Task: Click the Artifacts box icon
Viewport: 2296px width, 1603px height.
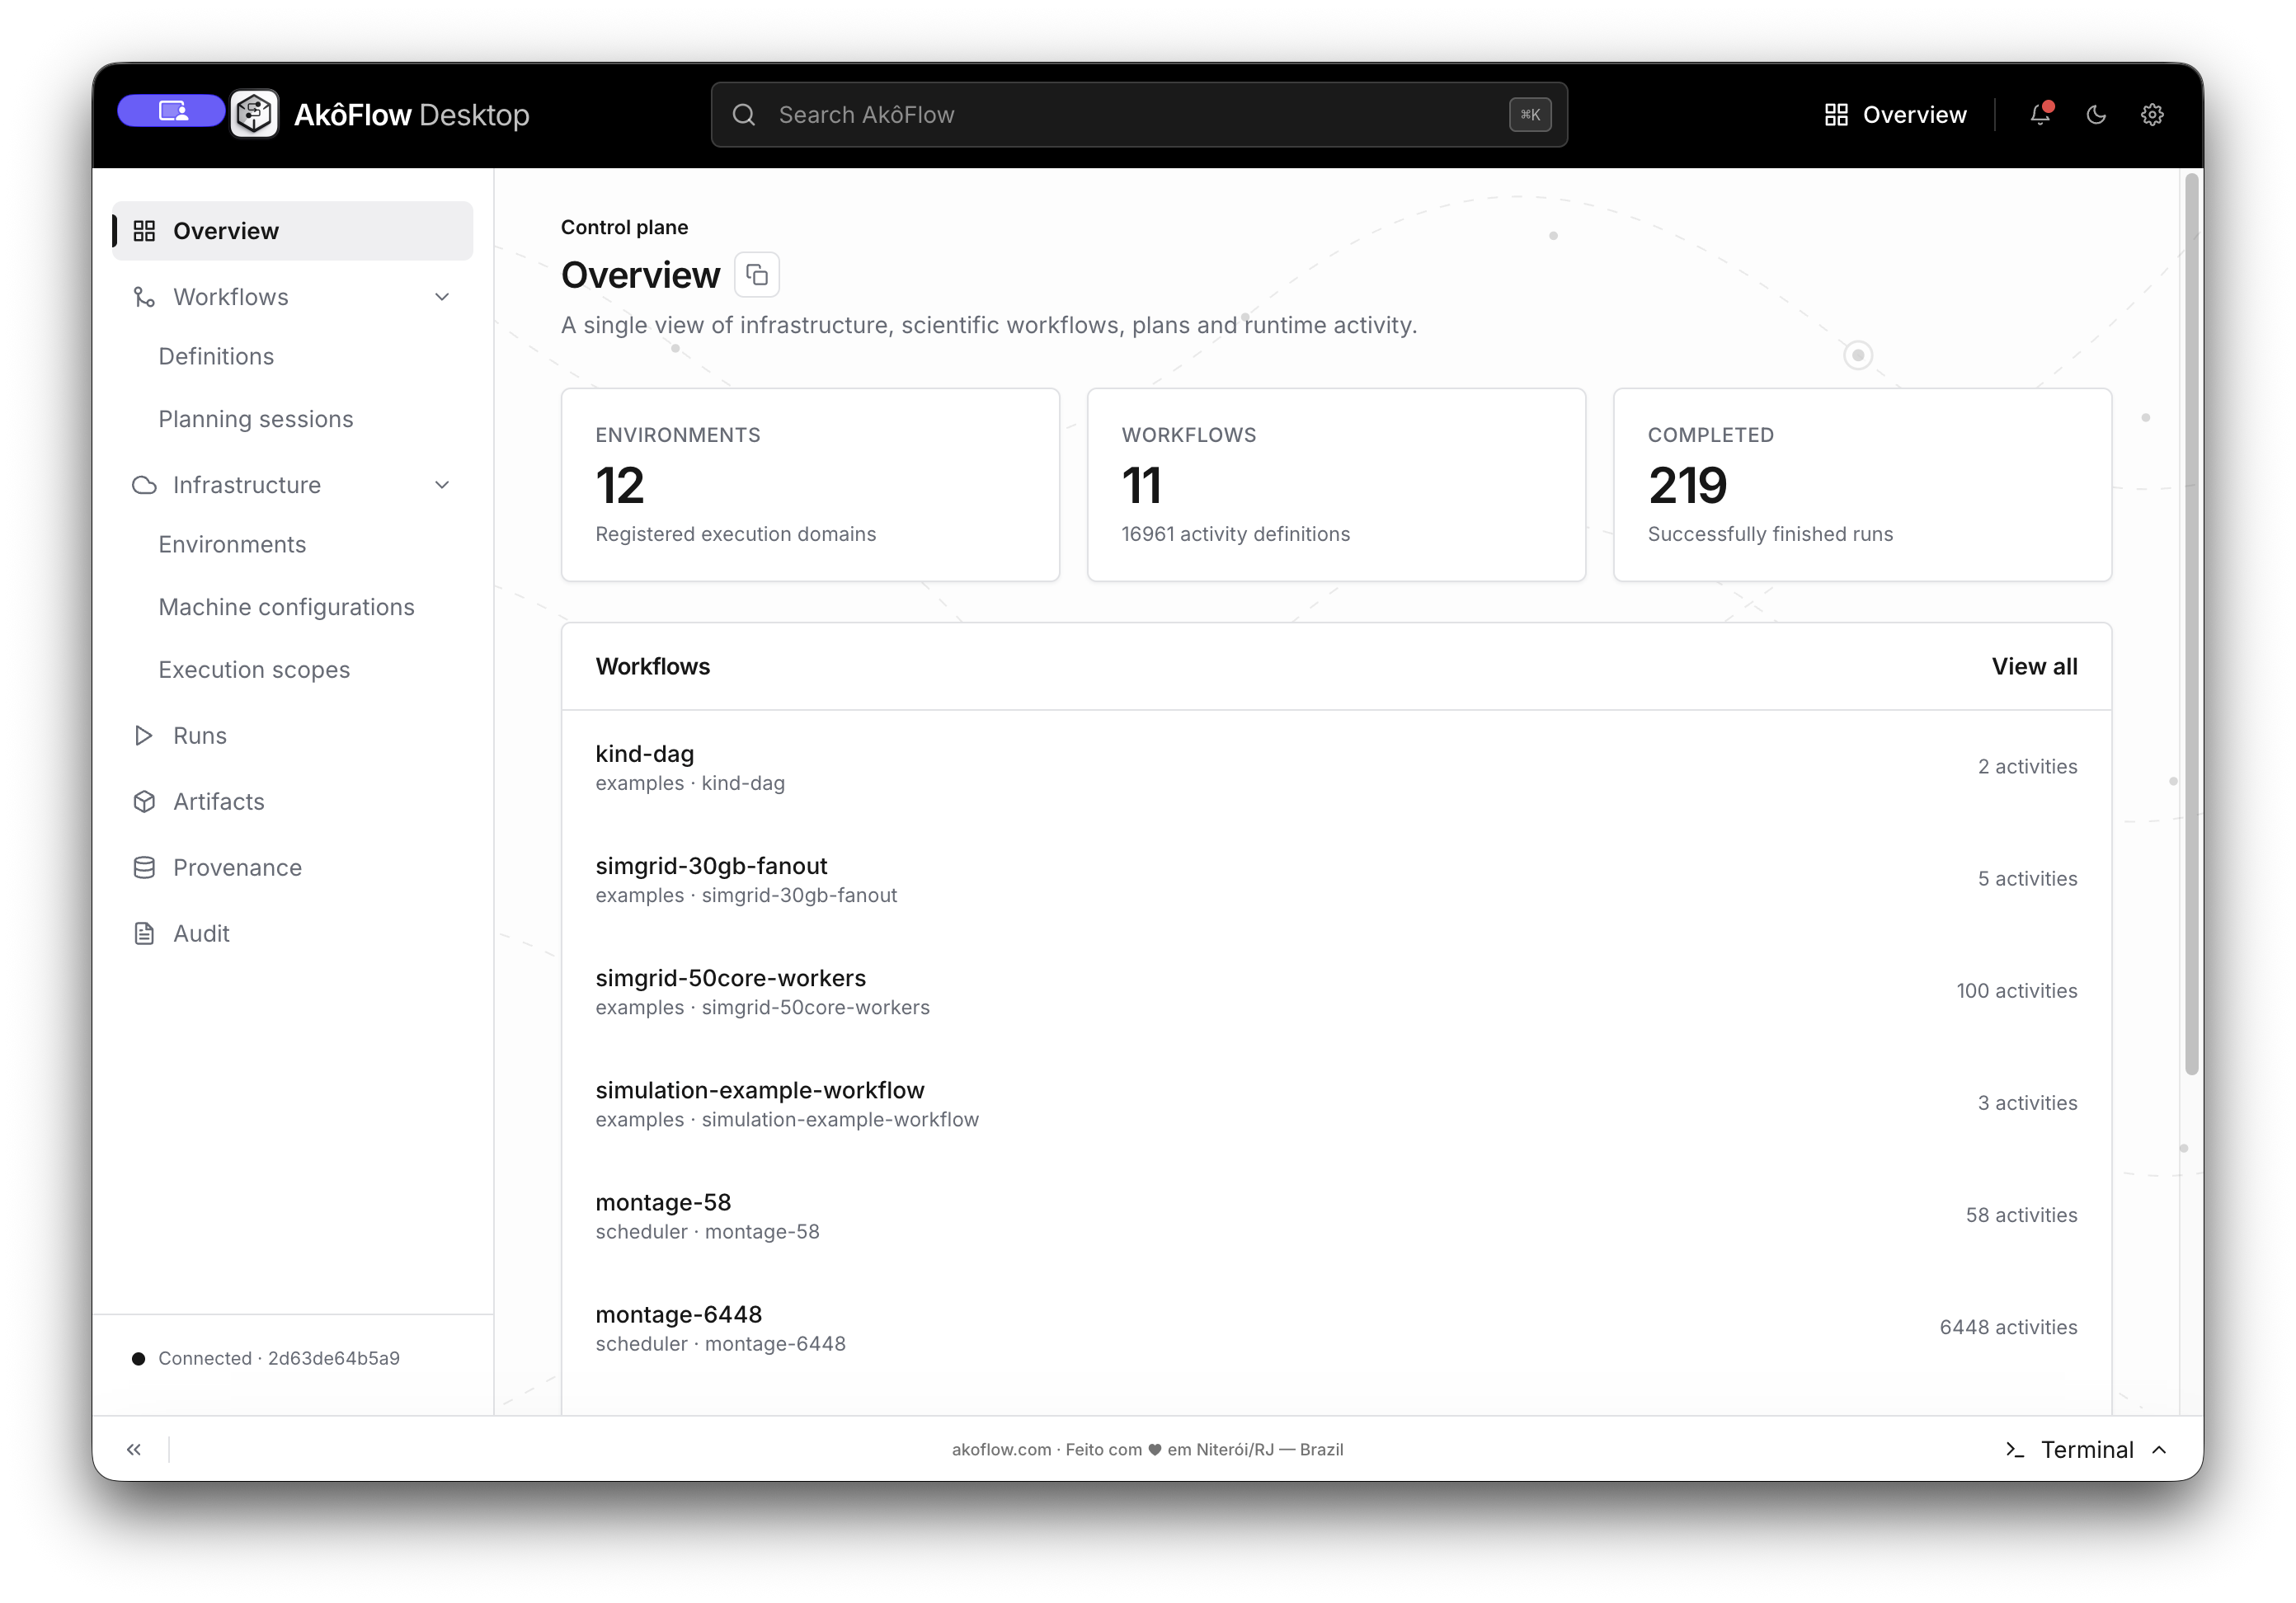Action: point(144,802)
